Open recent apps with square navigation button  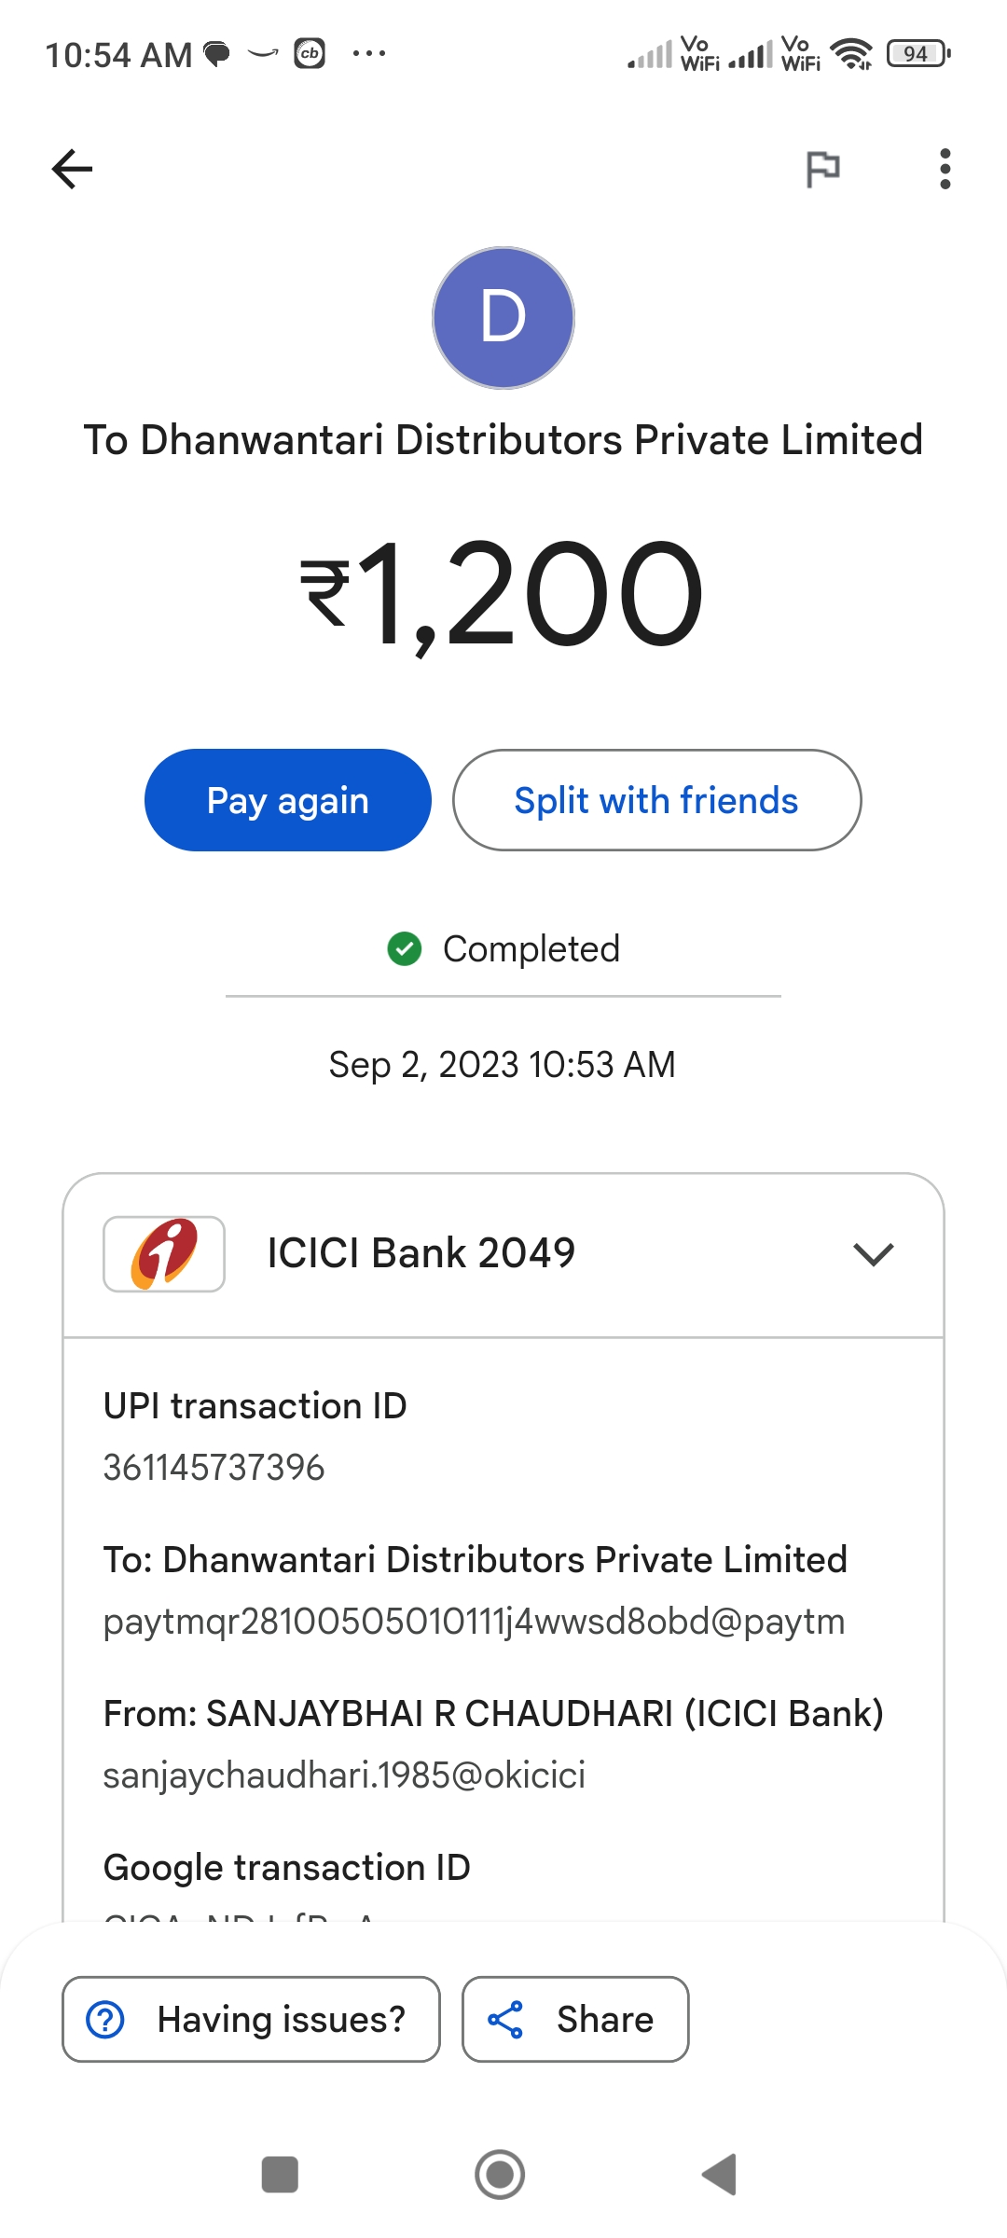pyautogui.click(x=280, y=2175)
